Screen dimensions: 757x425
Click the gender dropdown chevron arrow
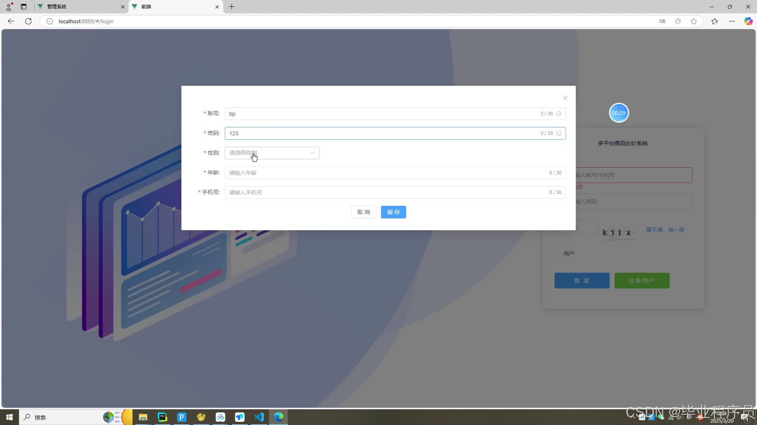(312, 153)
